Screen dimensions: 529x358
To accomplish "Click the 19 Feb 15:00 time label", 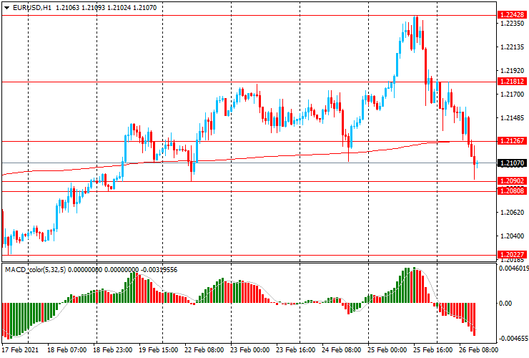I will pyautogui.click(x=159, y=350).
